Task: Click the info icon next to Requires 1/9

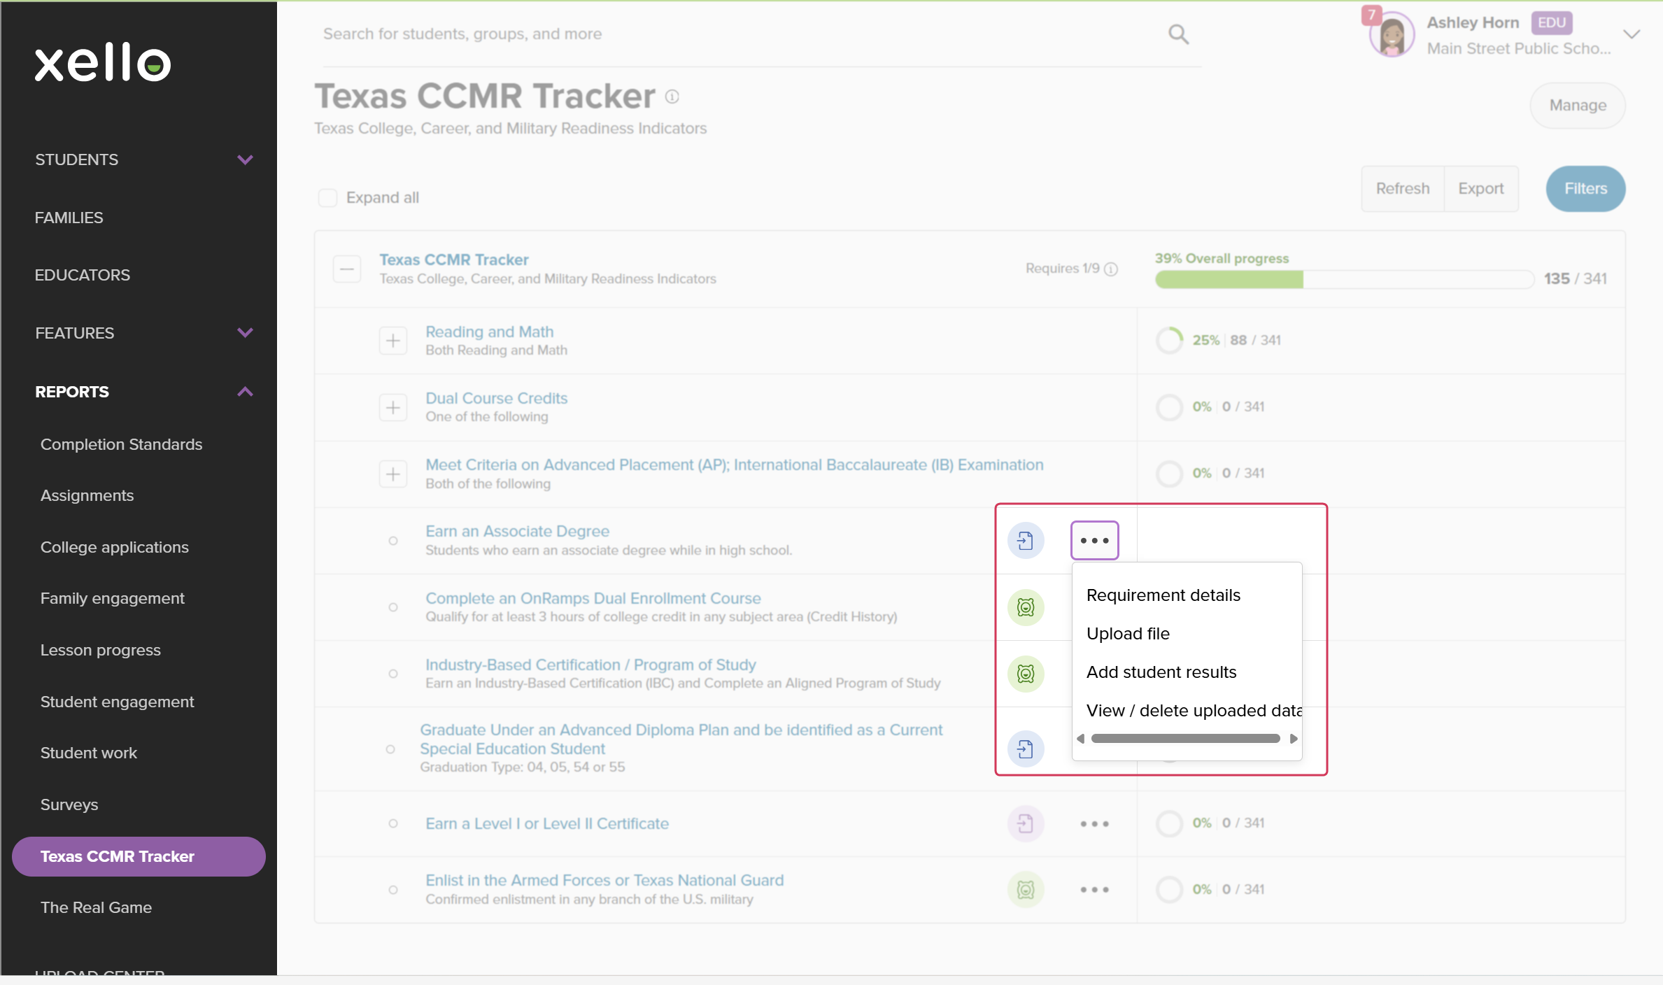Action: [x=1111, y=269]
